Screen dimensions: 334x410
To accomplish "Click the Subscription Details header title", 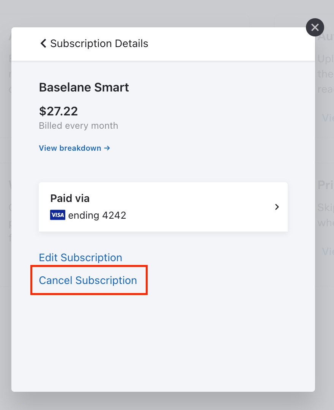I will 99,43.
